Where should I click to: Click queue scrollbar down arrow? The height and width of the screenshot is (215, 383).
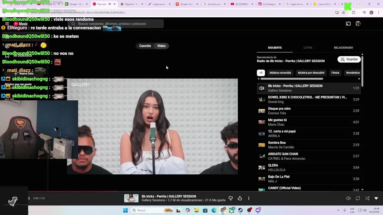[362, 190]
